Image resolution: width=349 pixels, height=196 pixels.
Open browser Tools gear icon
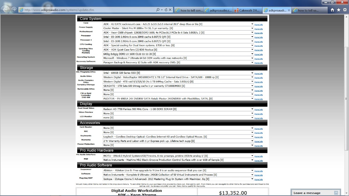(x=345, y=10)
